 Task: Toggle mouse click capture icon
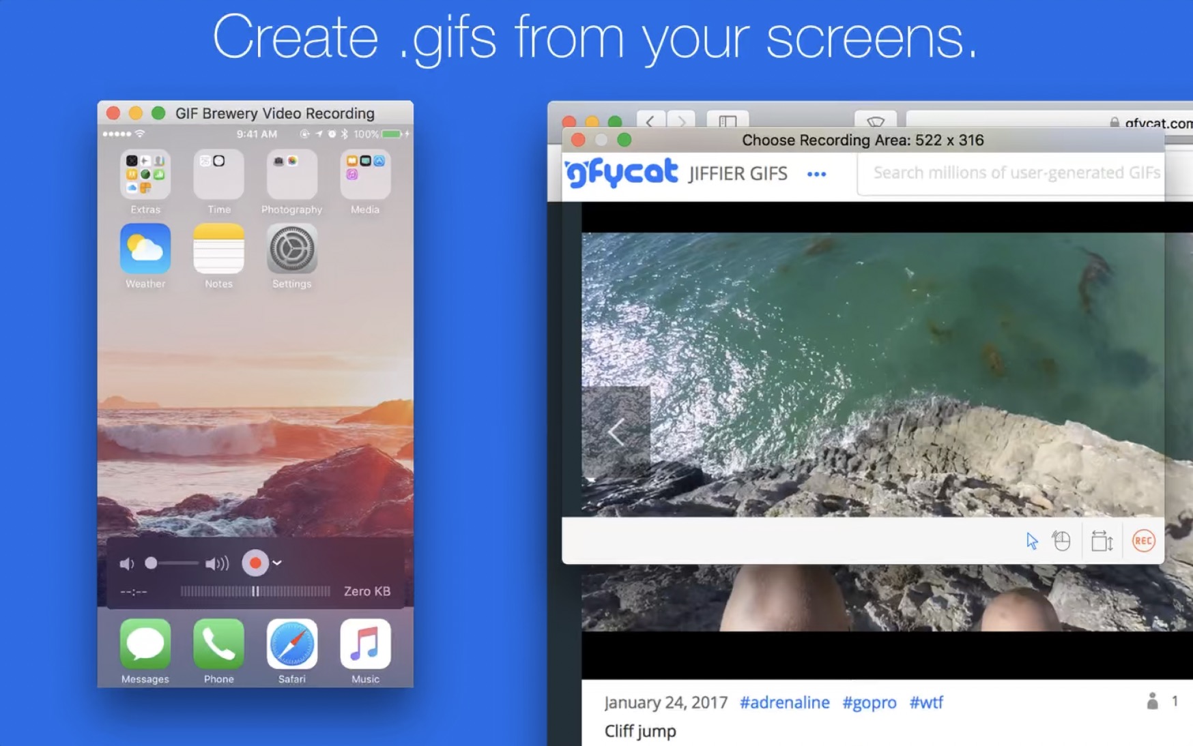(1062, 541)
